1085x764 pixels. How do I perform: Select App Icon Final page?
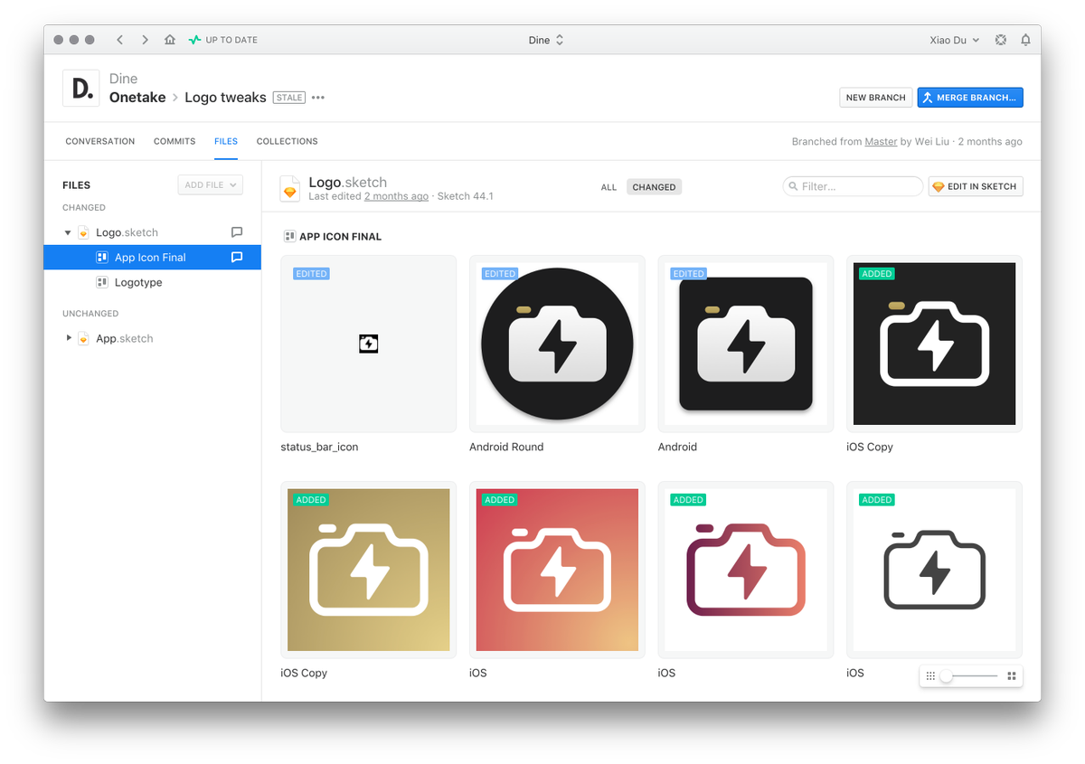point(153,258)
